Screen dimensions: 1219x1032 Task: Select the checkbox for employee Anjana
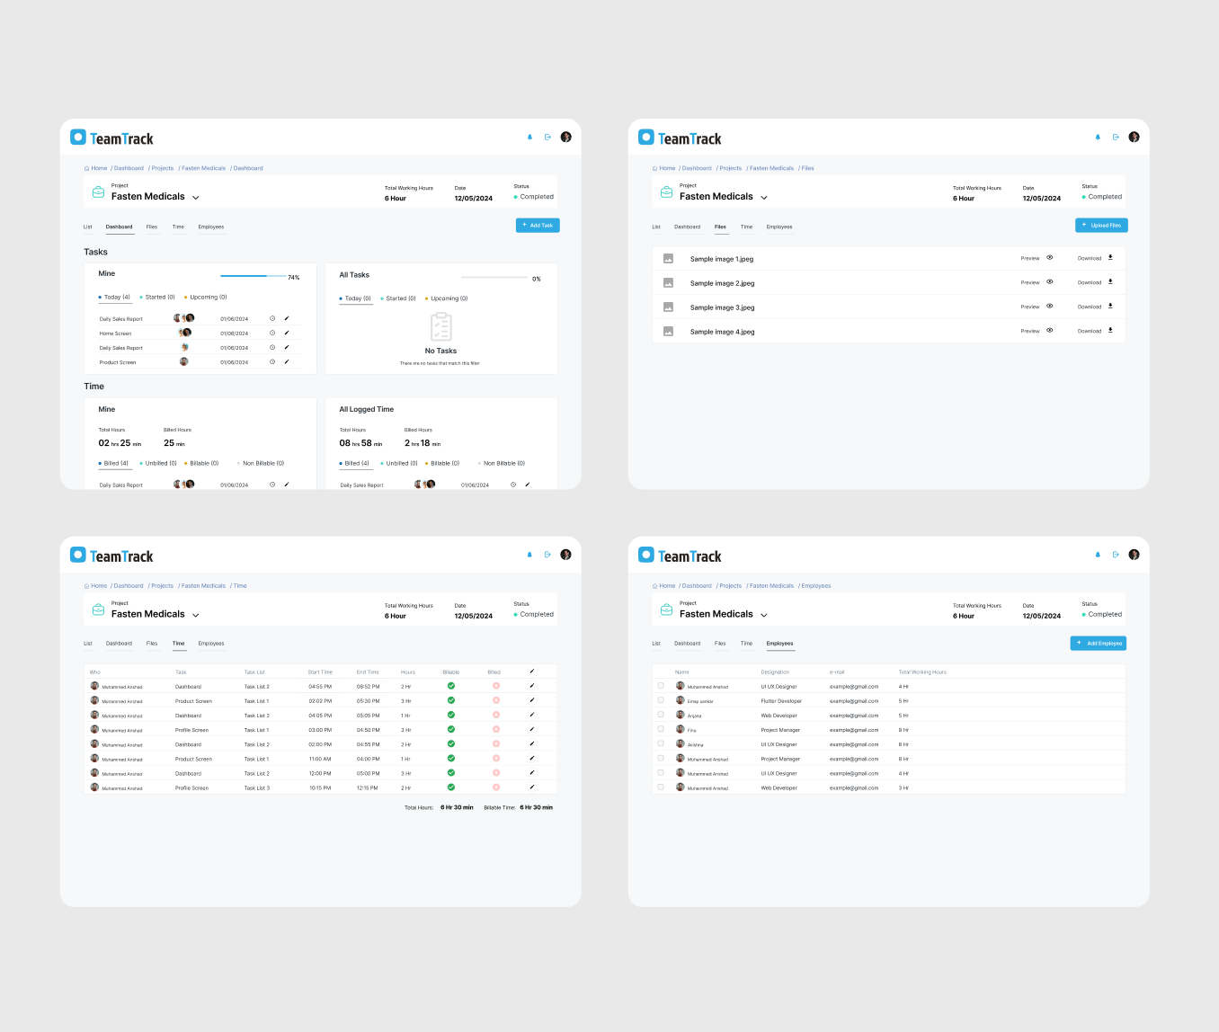661,715
